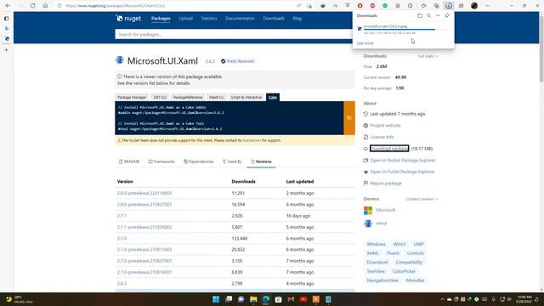544x306 pixels.
Task: Open the Packages nav item
Action: pos(161,19)
